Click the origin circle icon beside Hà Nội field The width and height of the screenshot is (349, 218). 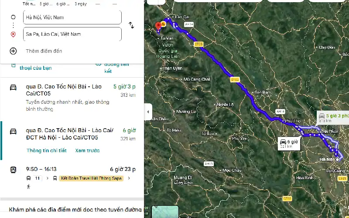[x=13, y=17]
